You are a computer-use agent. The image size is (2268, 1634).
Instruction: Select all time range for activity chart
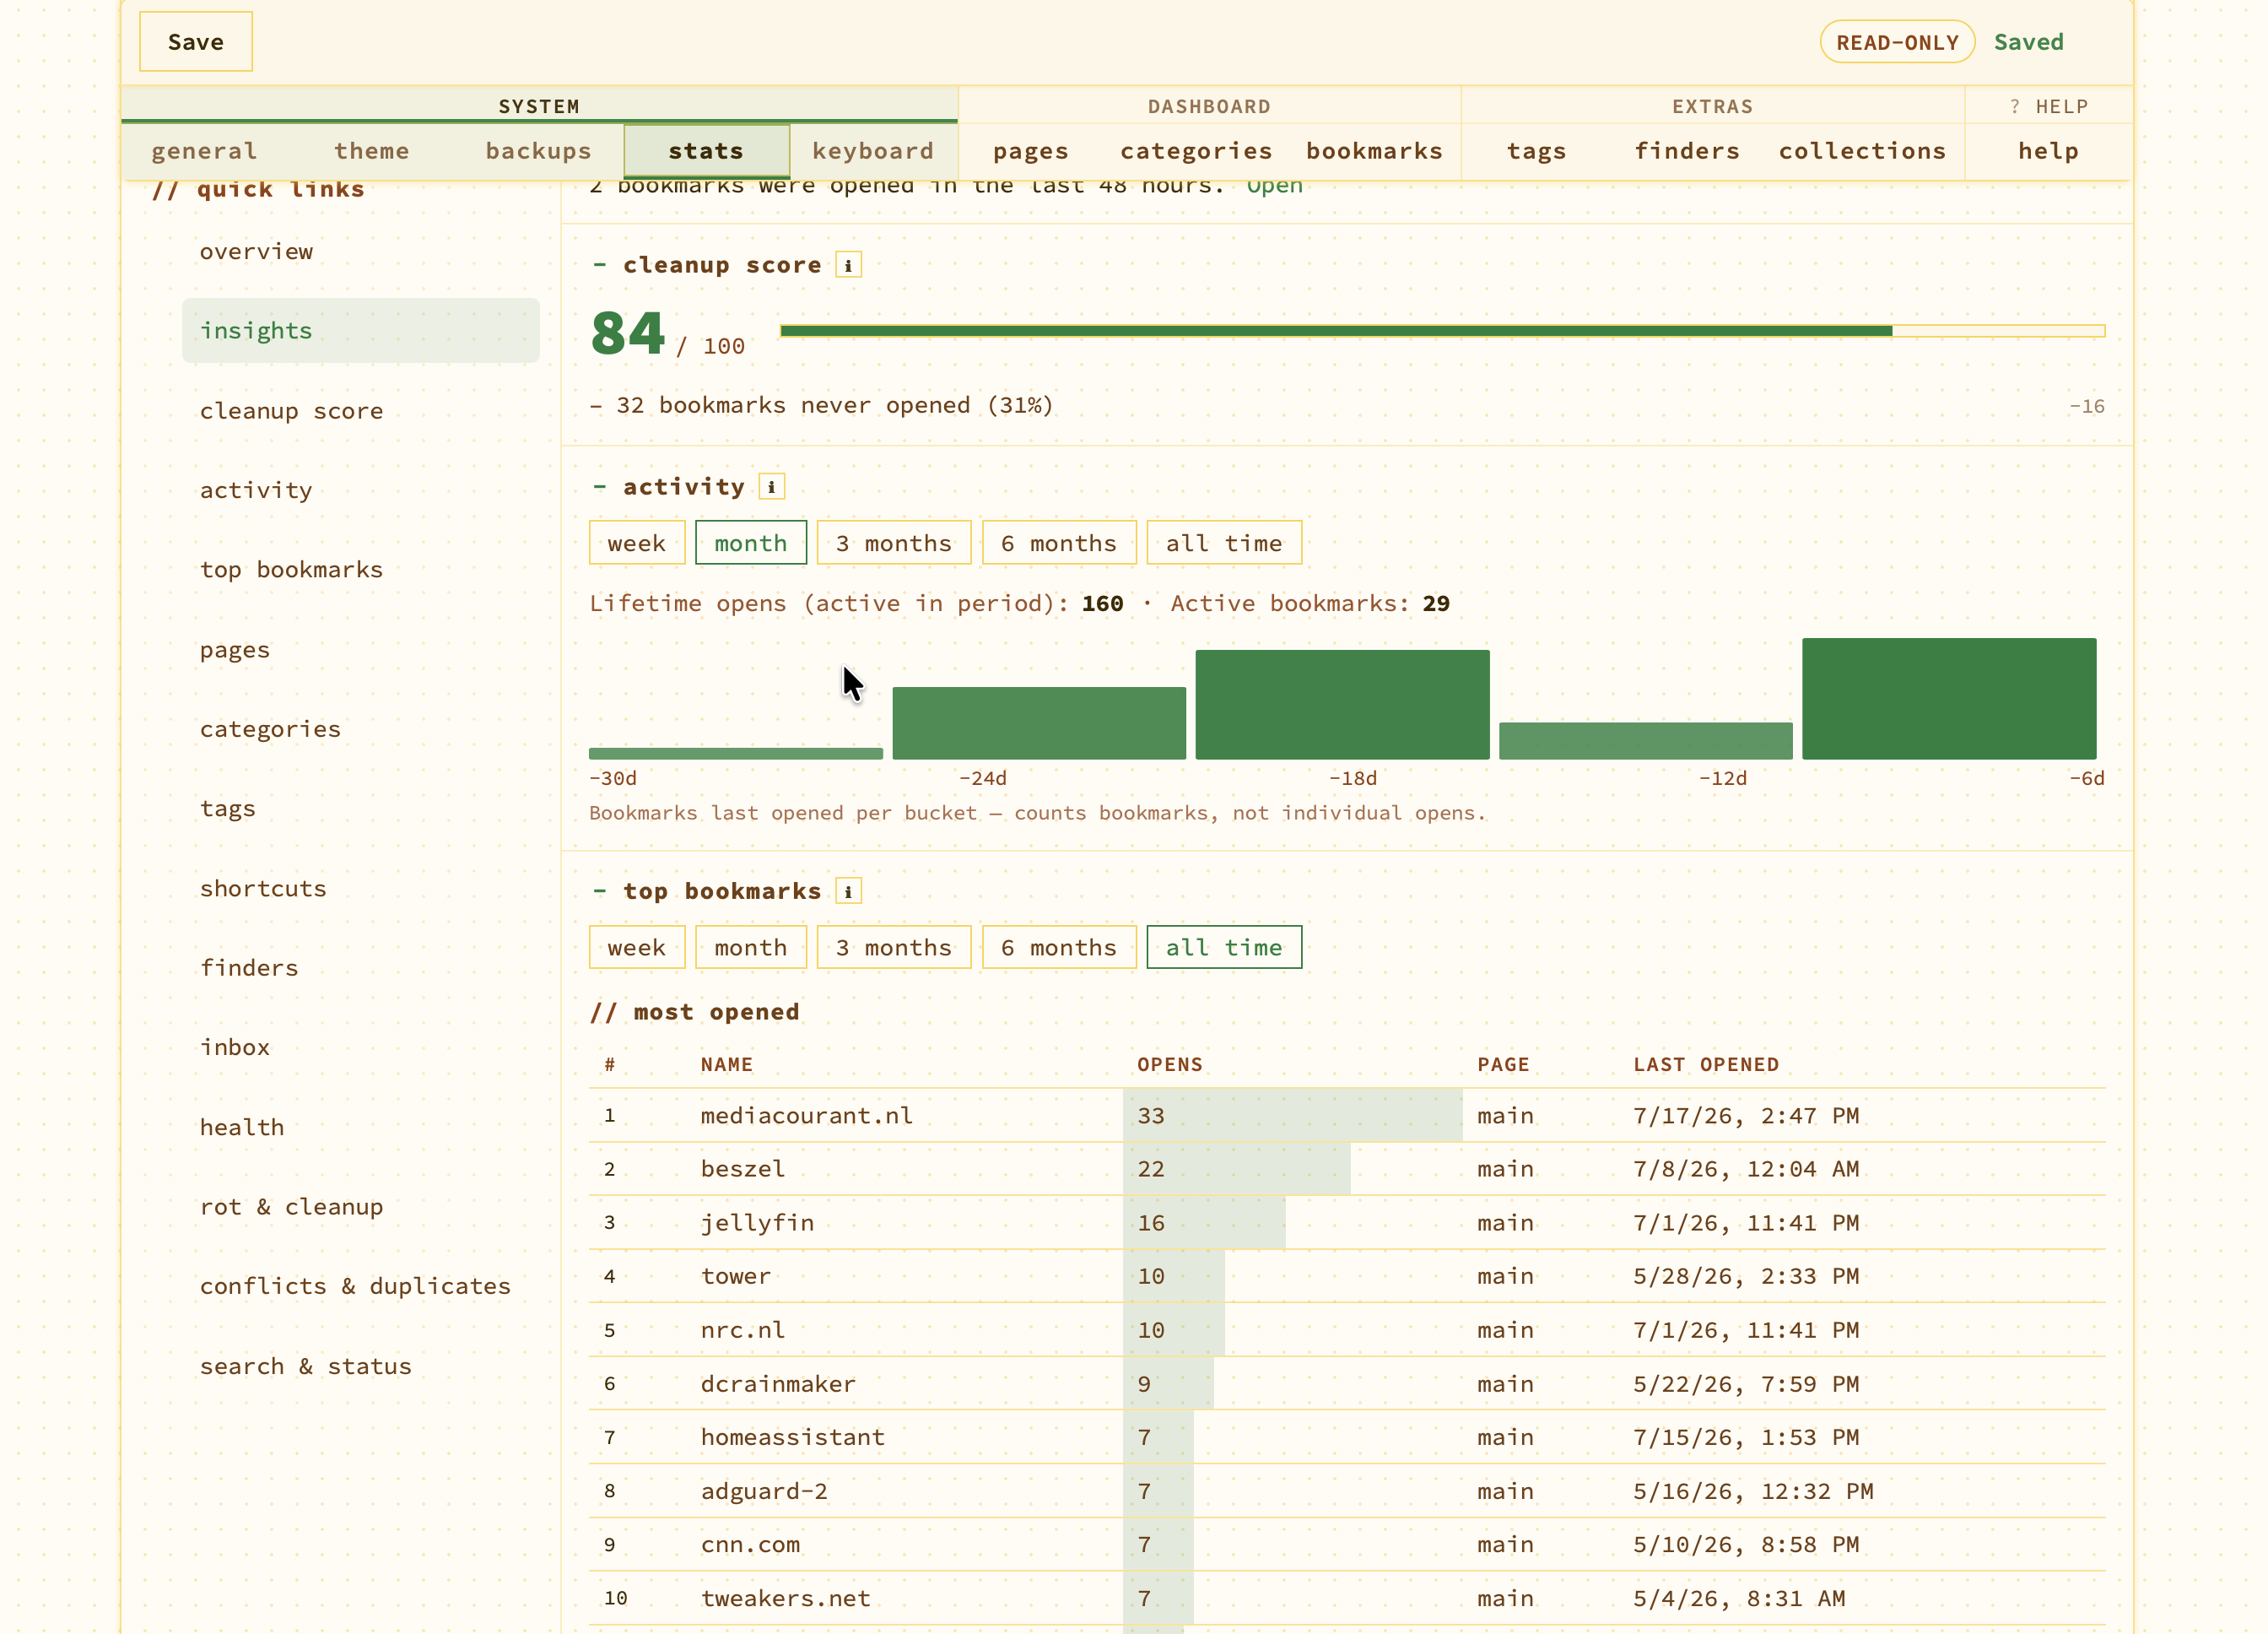[1224, 543]
